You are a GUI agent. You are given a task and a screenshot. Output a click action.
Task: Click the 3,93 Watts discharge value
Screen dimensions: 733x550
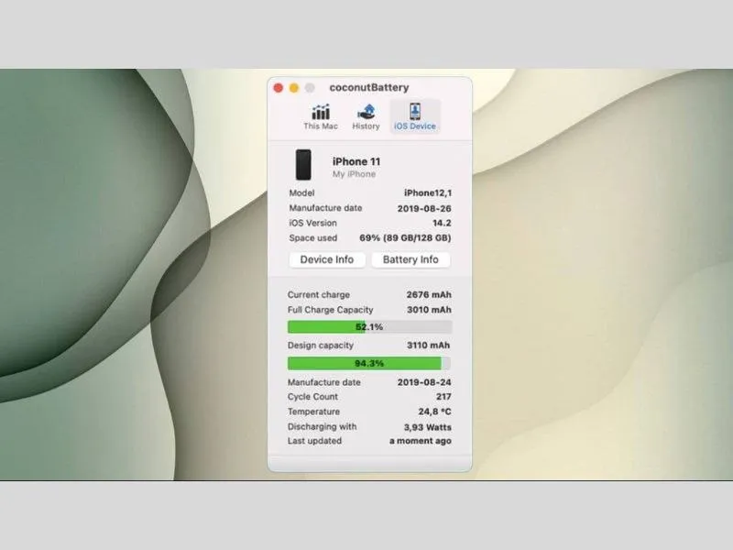pos(427,427)
